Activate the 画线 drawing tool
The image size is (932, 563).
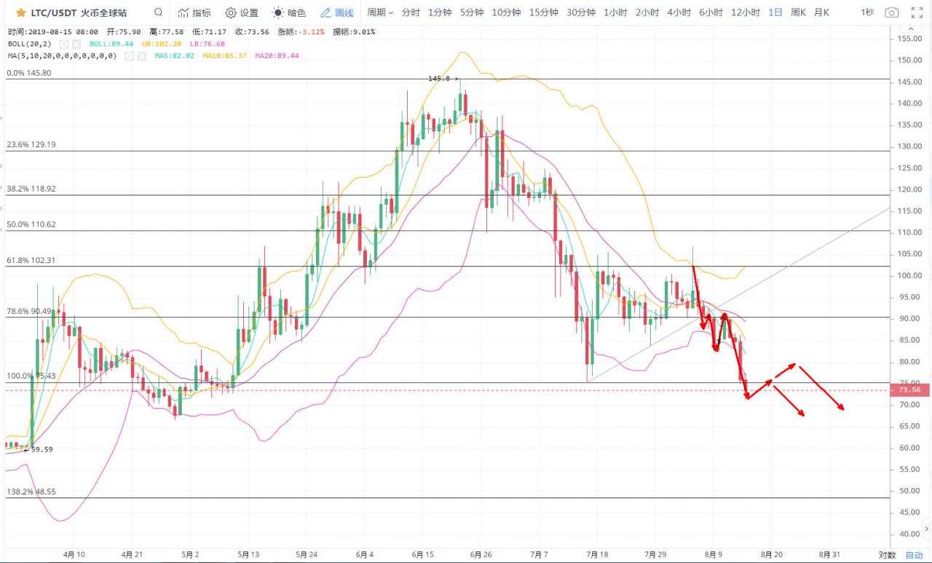(336, 12)
